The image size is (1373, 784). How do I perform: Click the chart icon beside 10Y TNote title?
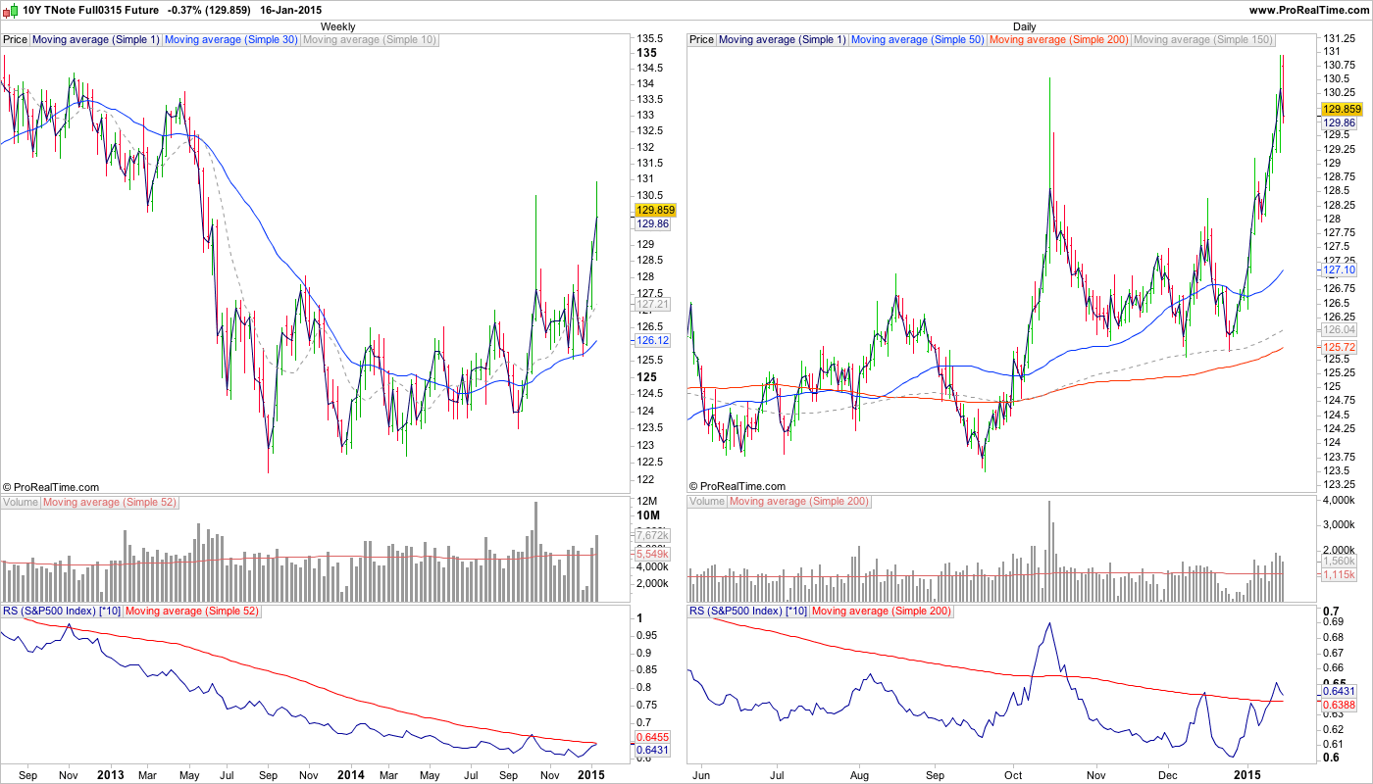10,10
